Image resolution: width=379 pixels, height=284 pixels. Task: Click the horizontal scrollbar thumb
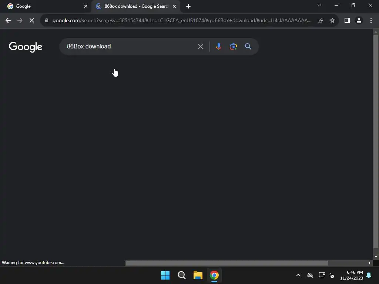pos(227,263)
